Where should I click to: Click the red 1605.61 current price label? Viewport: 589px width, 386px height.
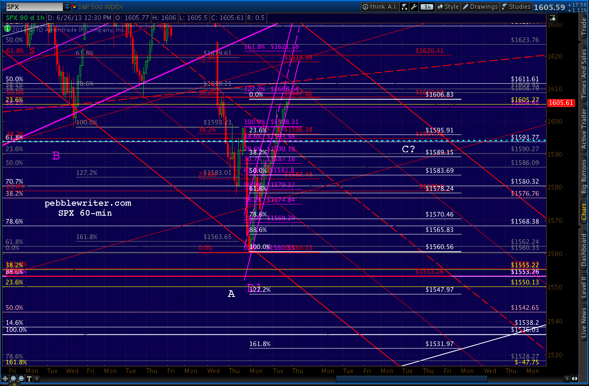tap(561, 103)
